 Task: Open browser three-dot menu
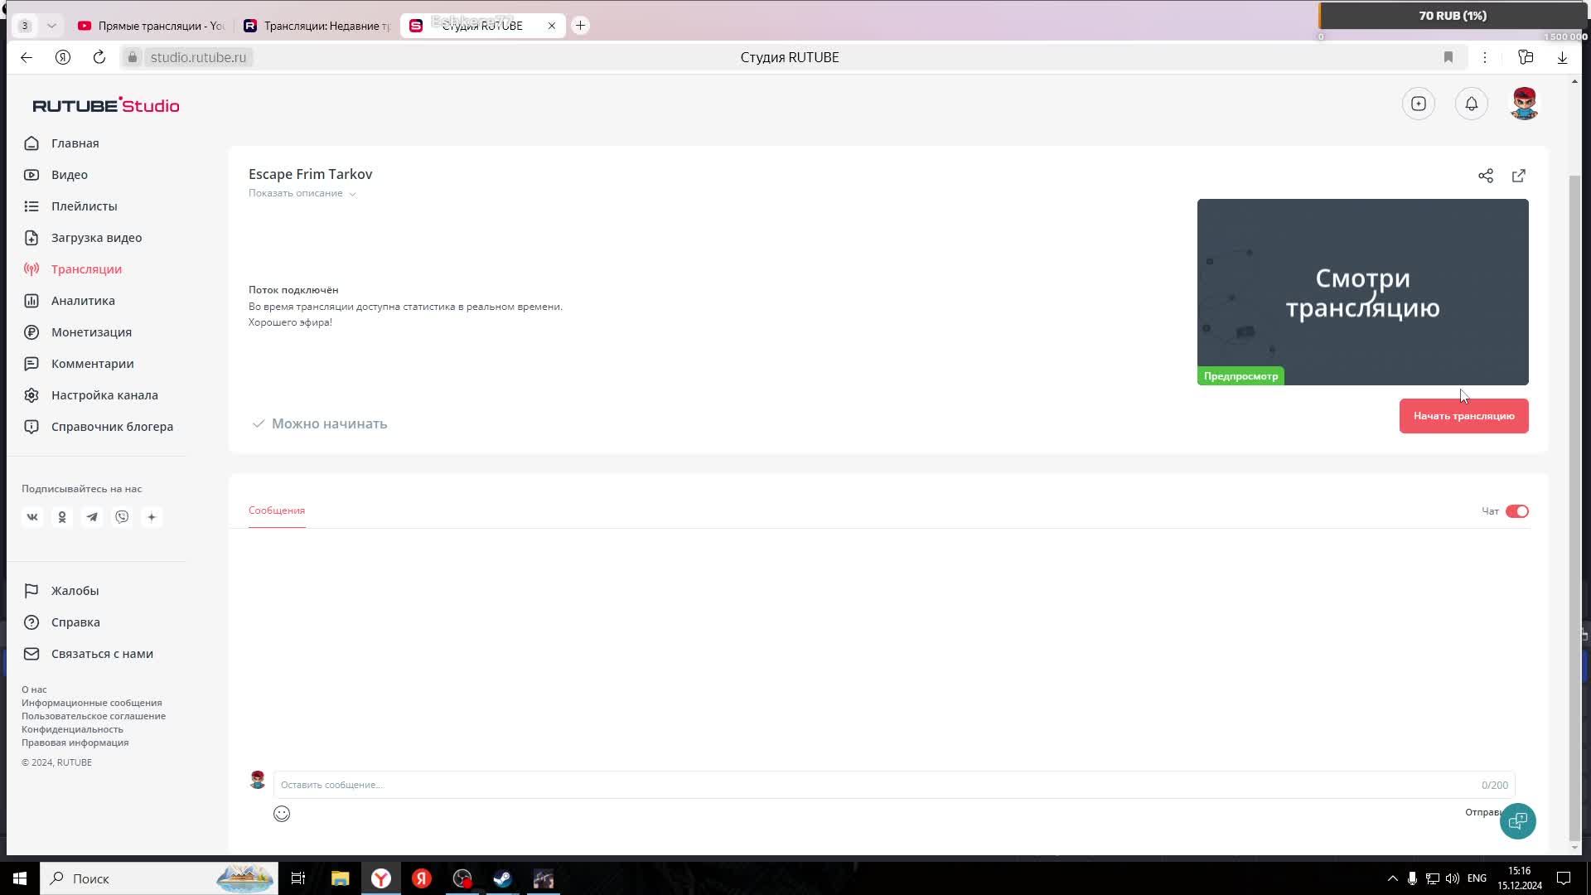tap(1484, 57)
